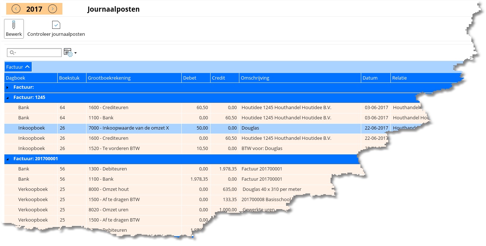Viewport: 486px width, 246px height.
Task: Open the grid settings icon next to search
Action: pyautogui.click(x=68, y=53)
